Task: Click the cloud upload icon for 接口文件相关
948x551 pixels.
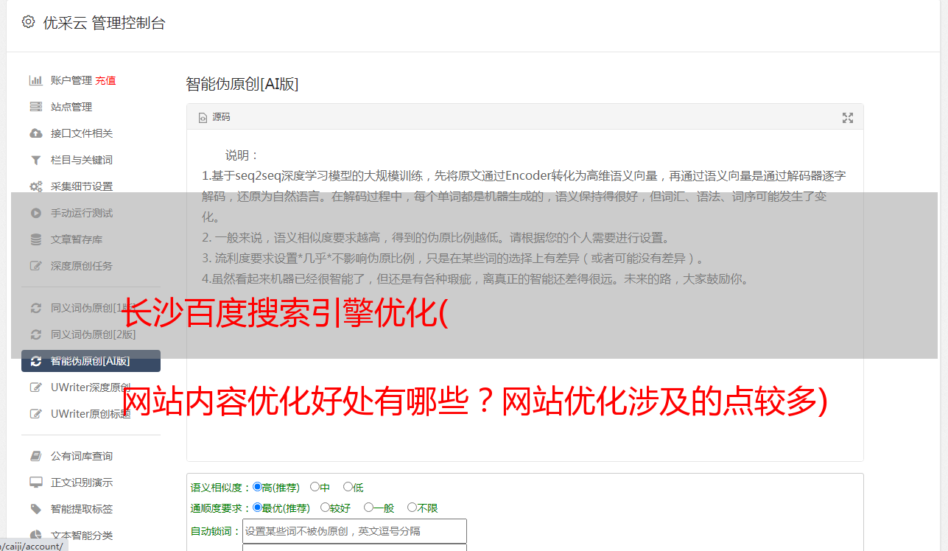Action: point(35,133)
